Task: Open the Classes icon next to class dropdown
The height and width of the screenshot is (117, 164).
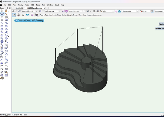Action: [x=19, y=11]
